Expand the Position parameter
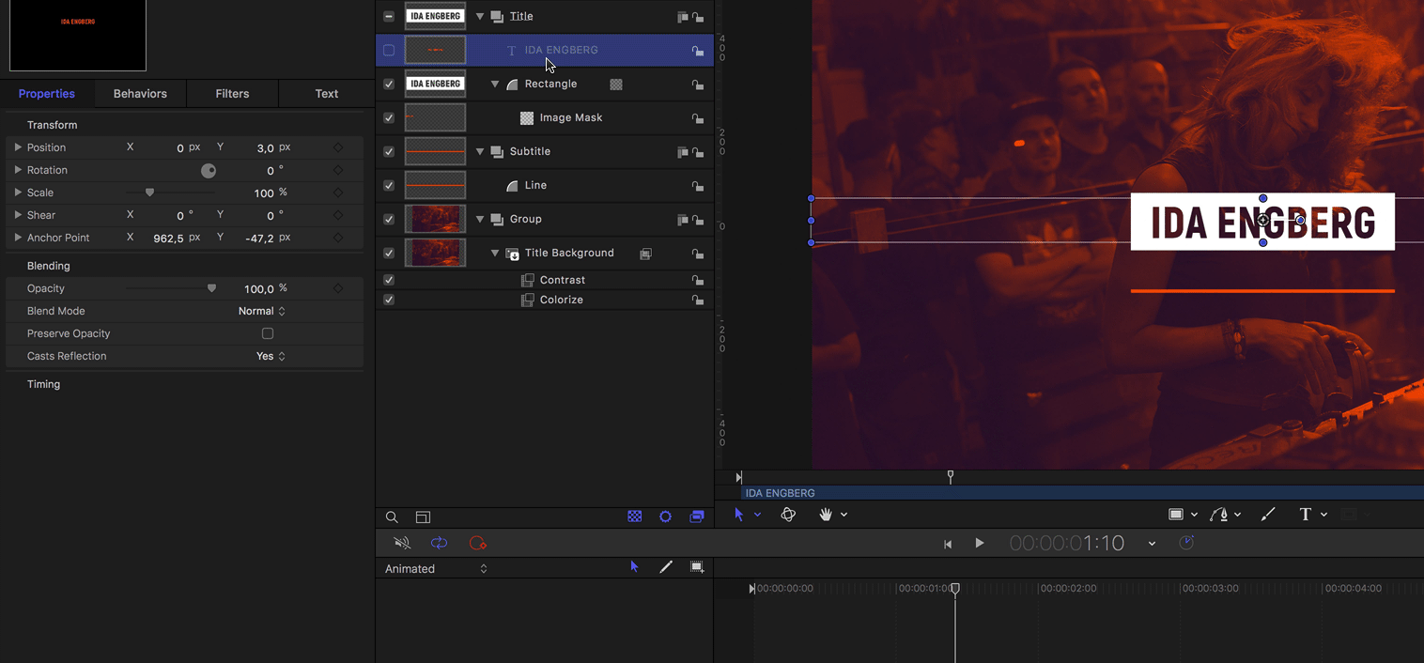This screenshot has width=1424, height=663. pyautogui.click(x=18, y=147)
